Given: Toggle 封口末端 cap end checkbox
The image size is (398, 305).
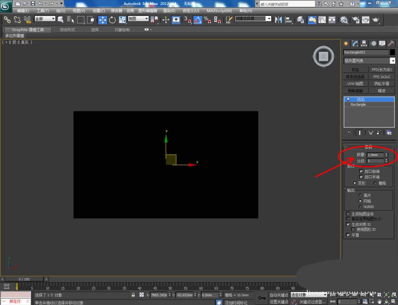Looking at the screenshot, I should (x=361, y=177).
